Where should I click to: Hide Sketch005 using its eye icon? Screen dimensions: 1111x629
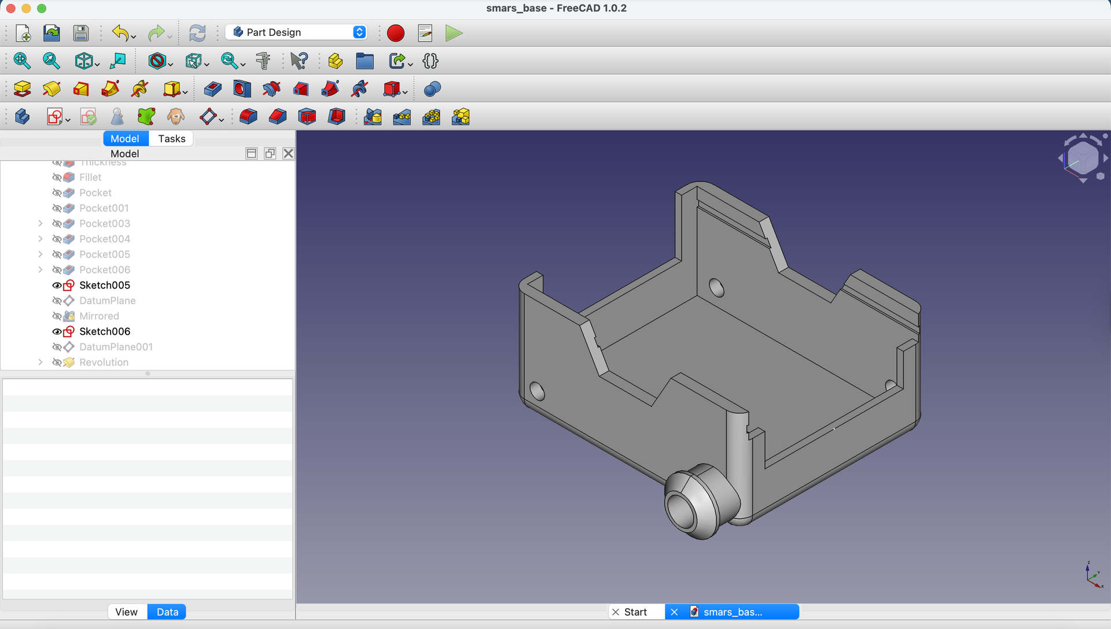click(57, 285)
